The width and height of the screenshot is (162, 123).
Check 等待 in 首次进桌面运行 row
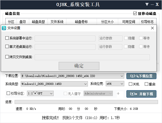point(141,46)
